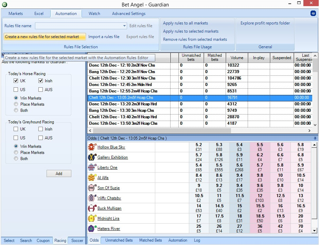Screen dimensions: 319x245
Task: Switch to the Excel ribbon tab
Action: click(39, 14)
